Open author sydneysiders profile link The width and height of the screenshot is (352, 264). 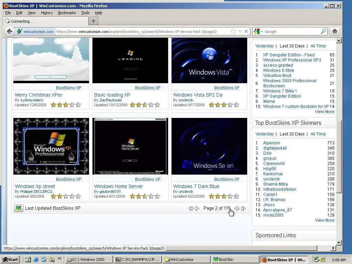32,100
